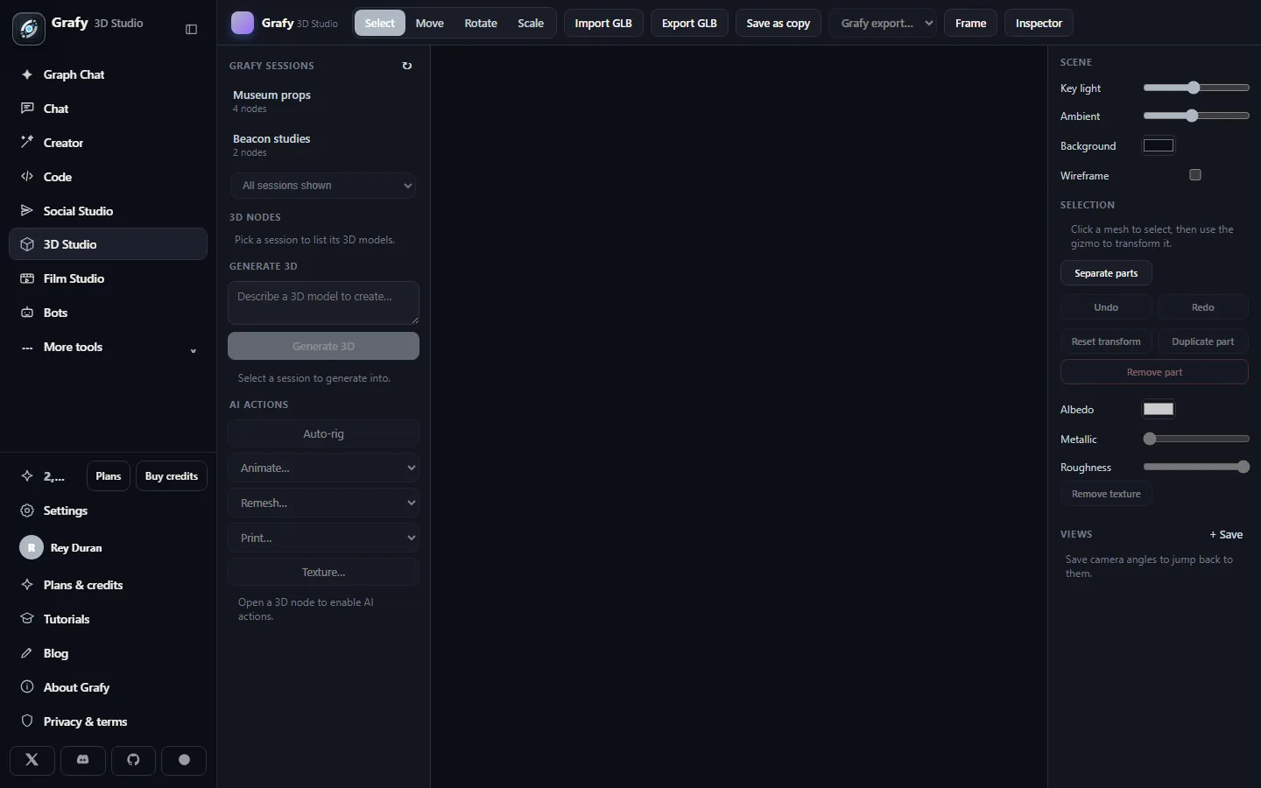Open Film Studio from the sidebar
This screenshot has width=1261, height=788.
[109, 278]
